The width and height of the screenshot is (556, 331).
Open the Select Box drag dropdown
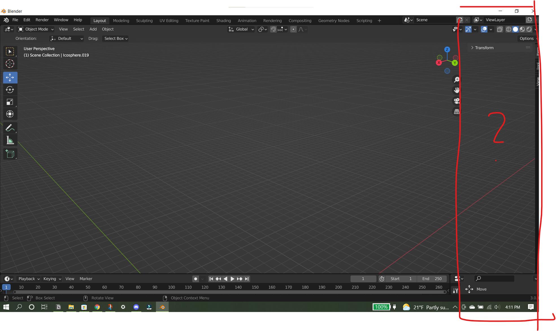115,38
